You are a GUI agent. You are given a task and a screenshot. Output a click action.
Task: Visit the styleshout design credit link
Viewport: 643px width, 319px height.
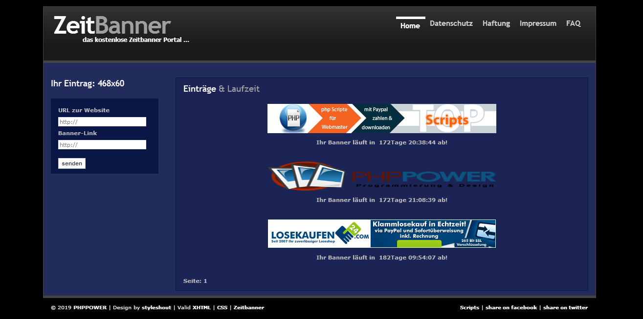(156, 308)
